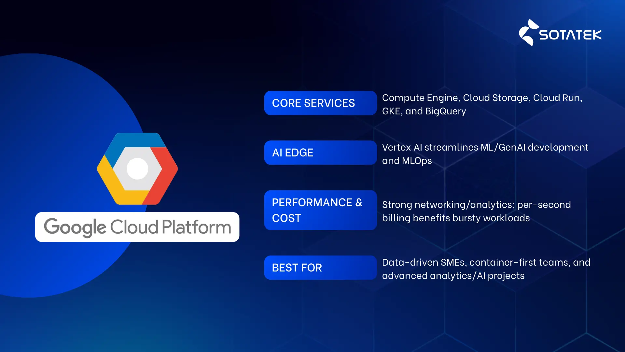Click the Google Cloud Platform wordmark label
The height and width of the screenshot is (352, 625).
[137, 227]
